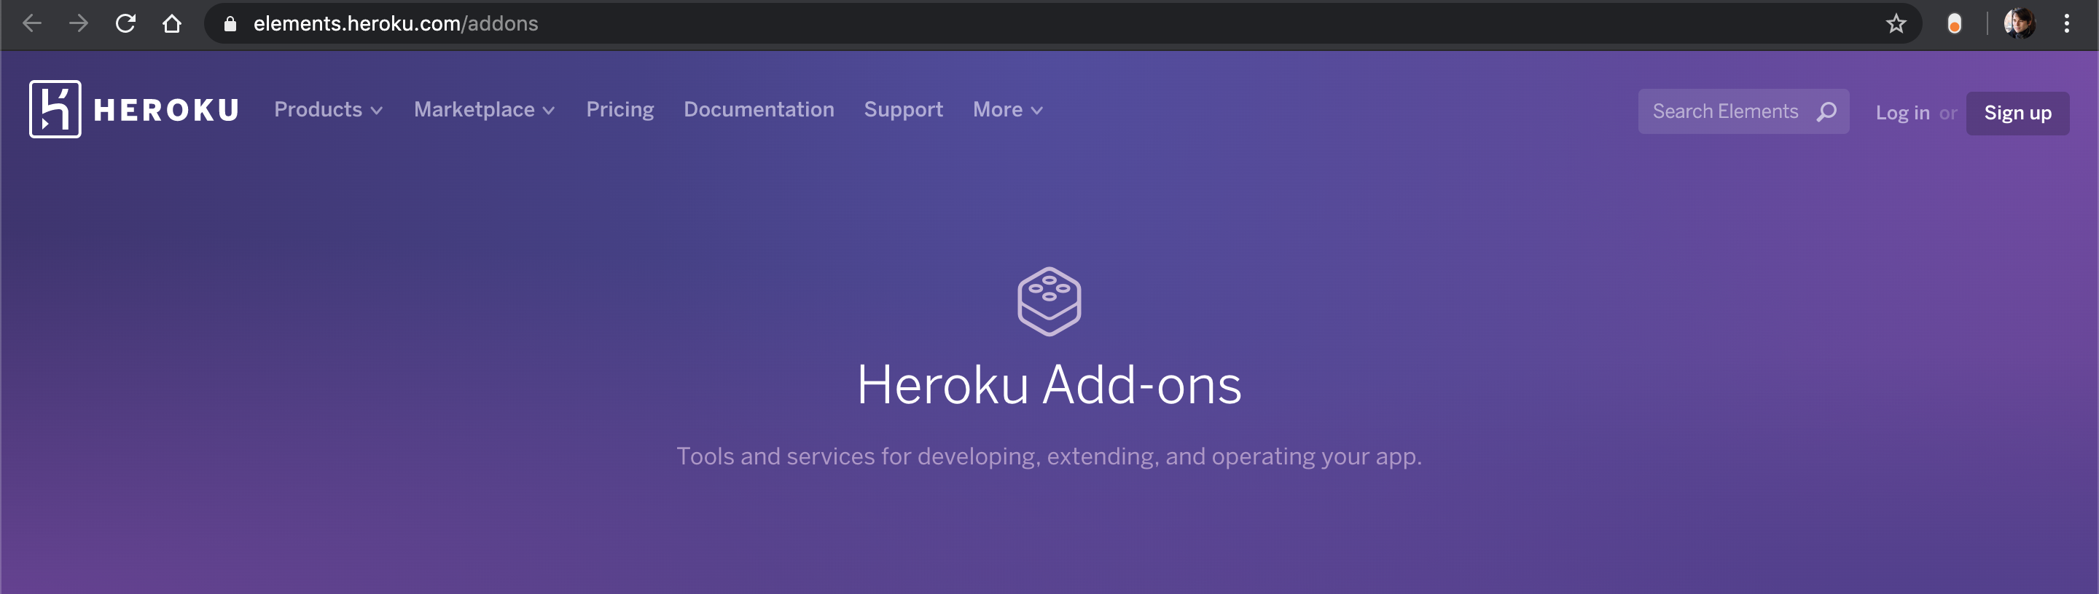Reload the page with the refresh icon
The width and height of the screenshot is (2099, 594).
point(125,23)
